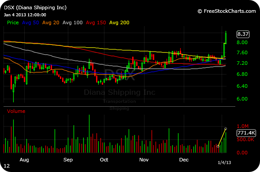Click the 6.40 price axis label

242,86
